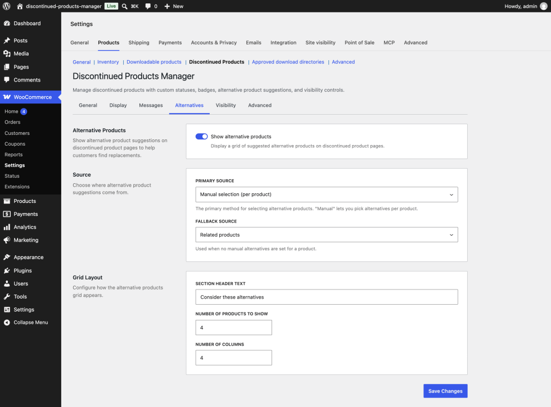Screen dimensions: 551x407
Task: Open Media via its sidebar icon
Action: coord(7,53)
